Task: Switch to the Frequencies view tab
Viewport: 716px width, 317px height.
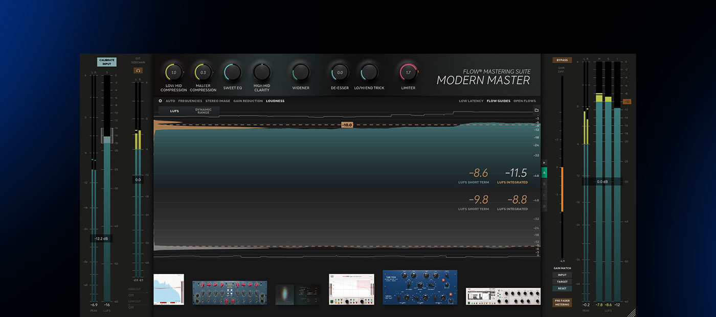Action: click(190, 101)
